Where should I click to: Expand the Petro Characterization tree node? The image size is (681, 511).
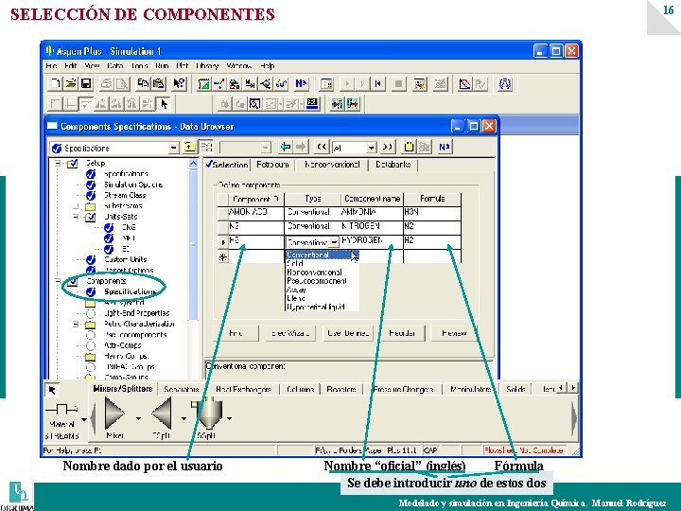click(76, 324)
